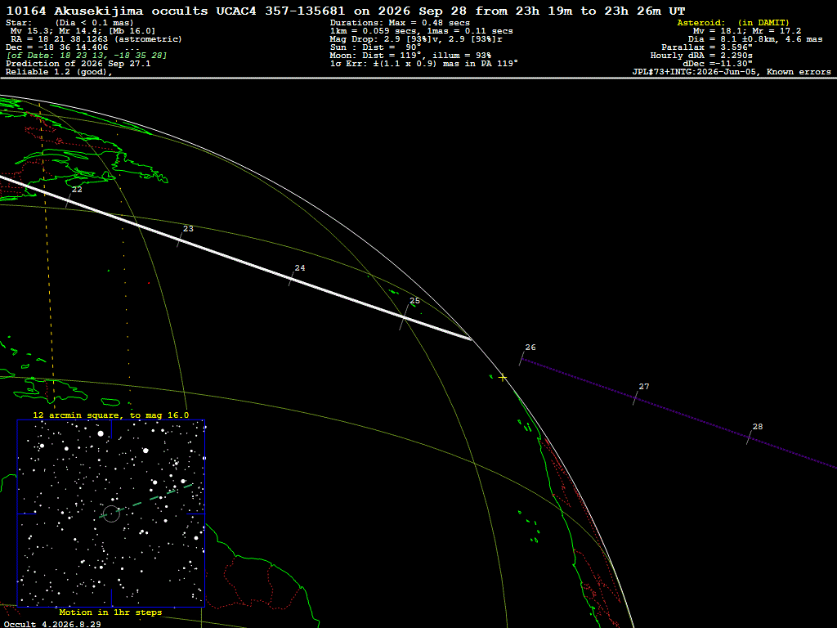This screenshot has height=628, width=837.
Task: Click the green 'of Date' coordinates line
Action: (87, 55)
